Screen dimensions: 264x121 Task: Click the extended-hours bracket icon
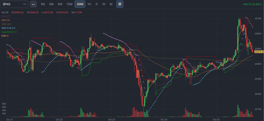[x=33, y=4]
